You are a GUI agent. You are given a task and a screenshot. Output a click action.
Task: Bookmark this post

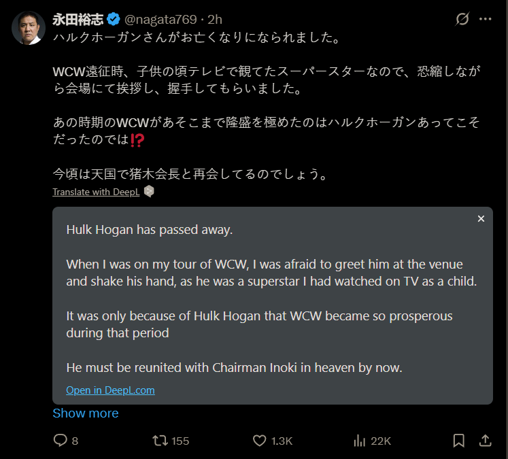click(459, 441)
